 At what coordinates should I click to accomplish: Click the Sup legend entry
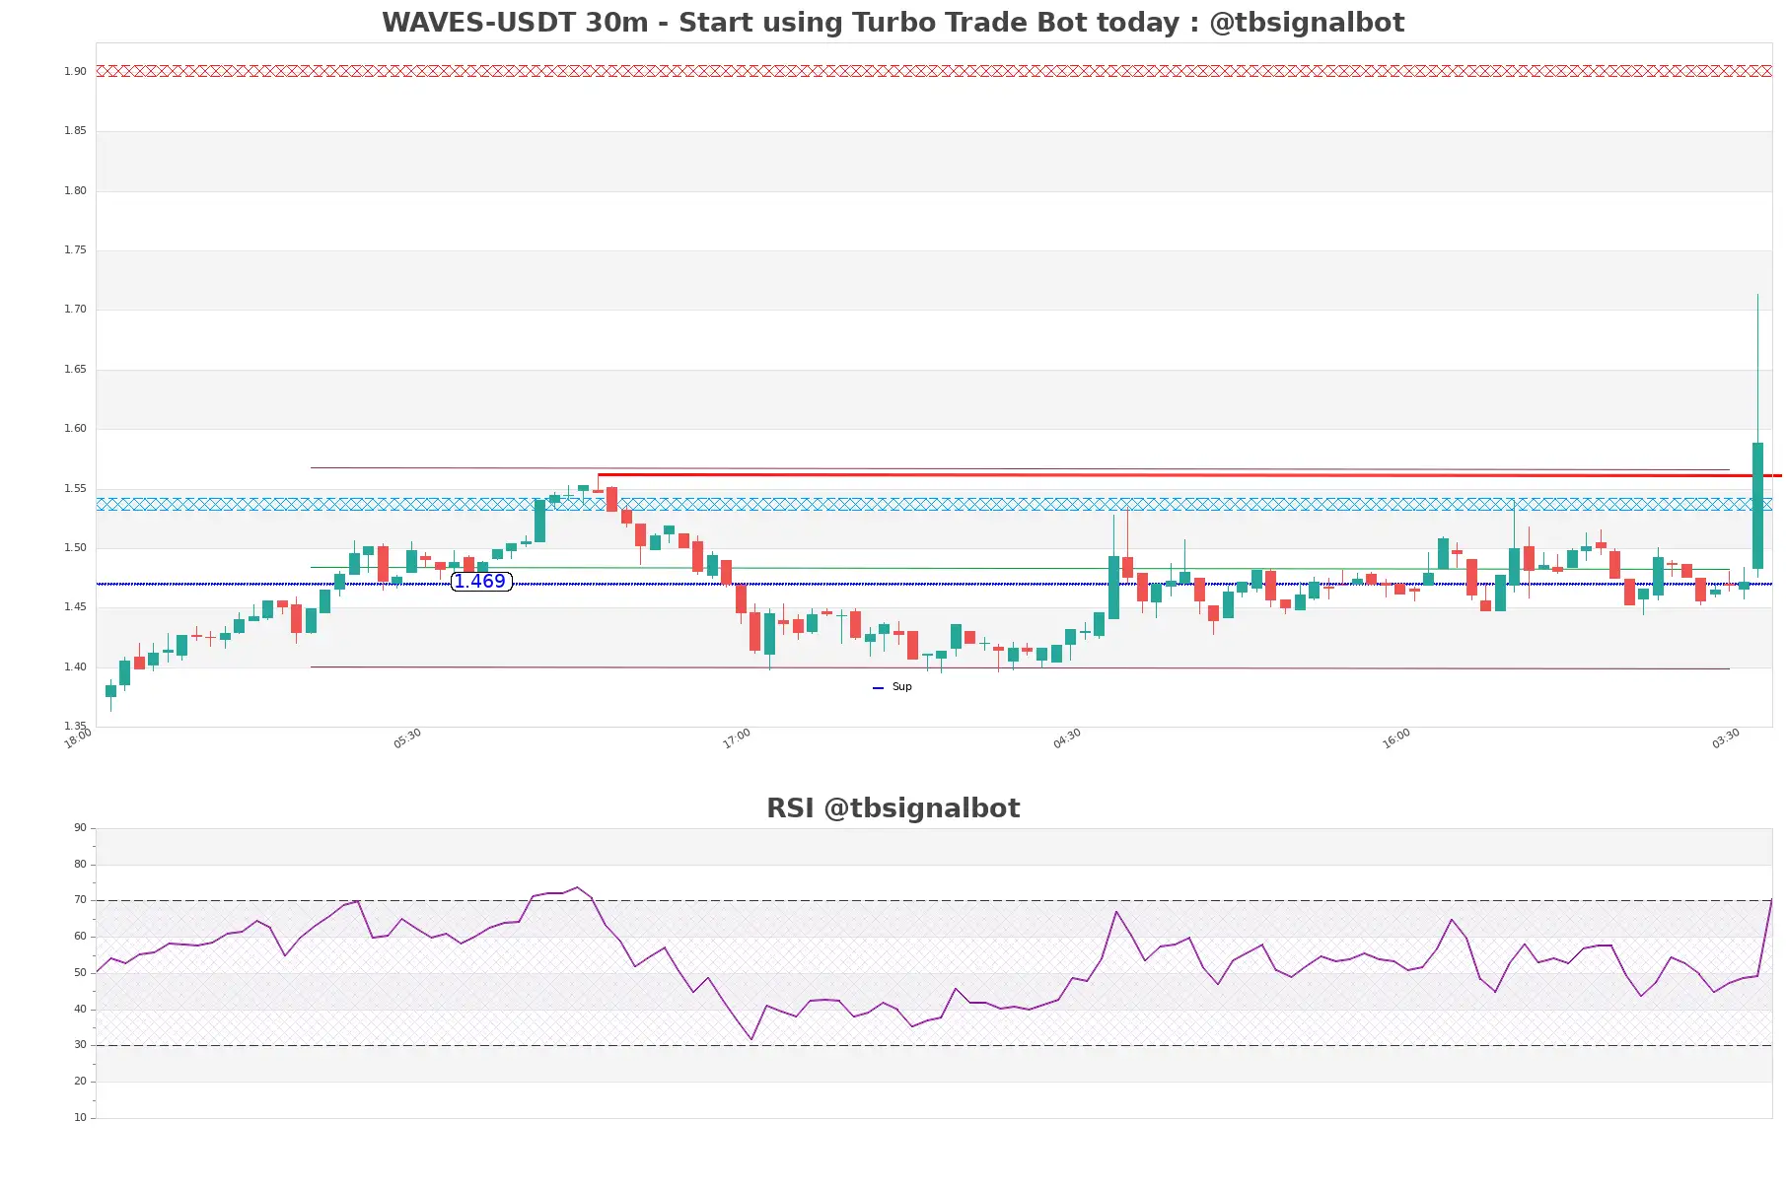893,687
